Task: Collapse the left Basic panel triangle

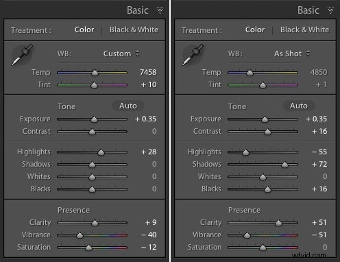Action: (x=160, y=10)
